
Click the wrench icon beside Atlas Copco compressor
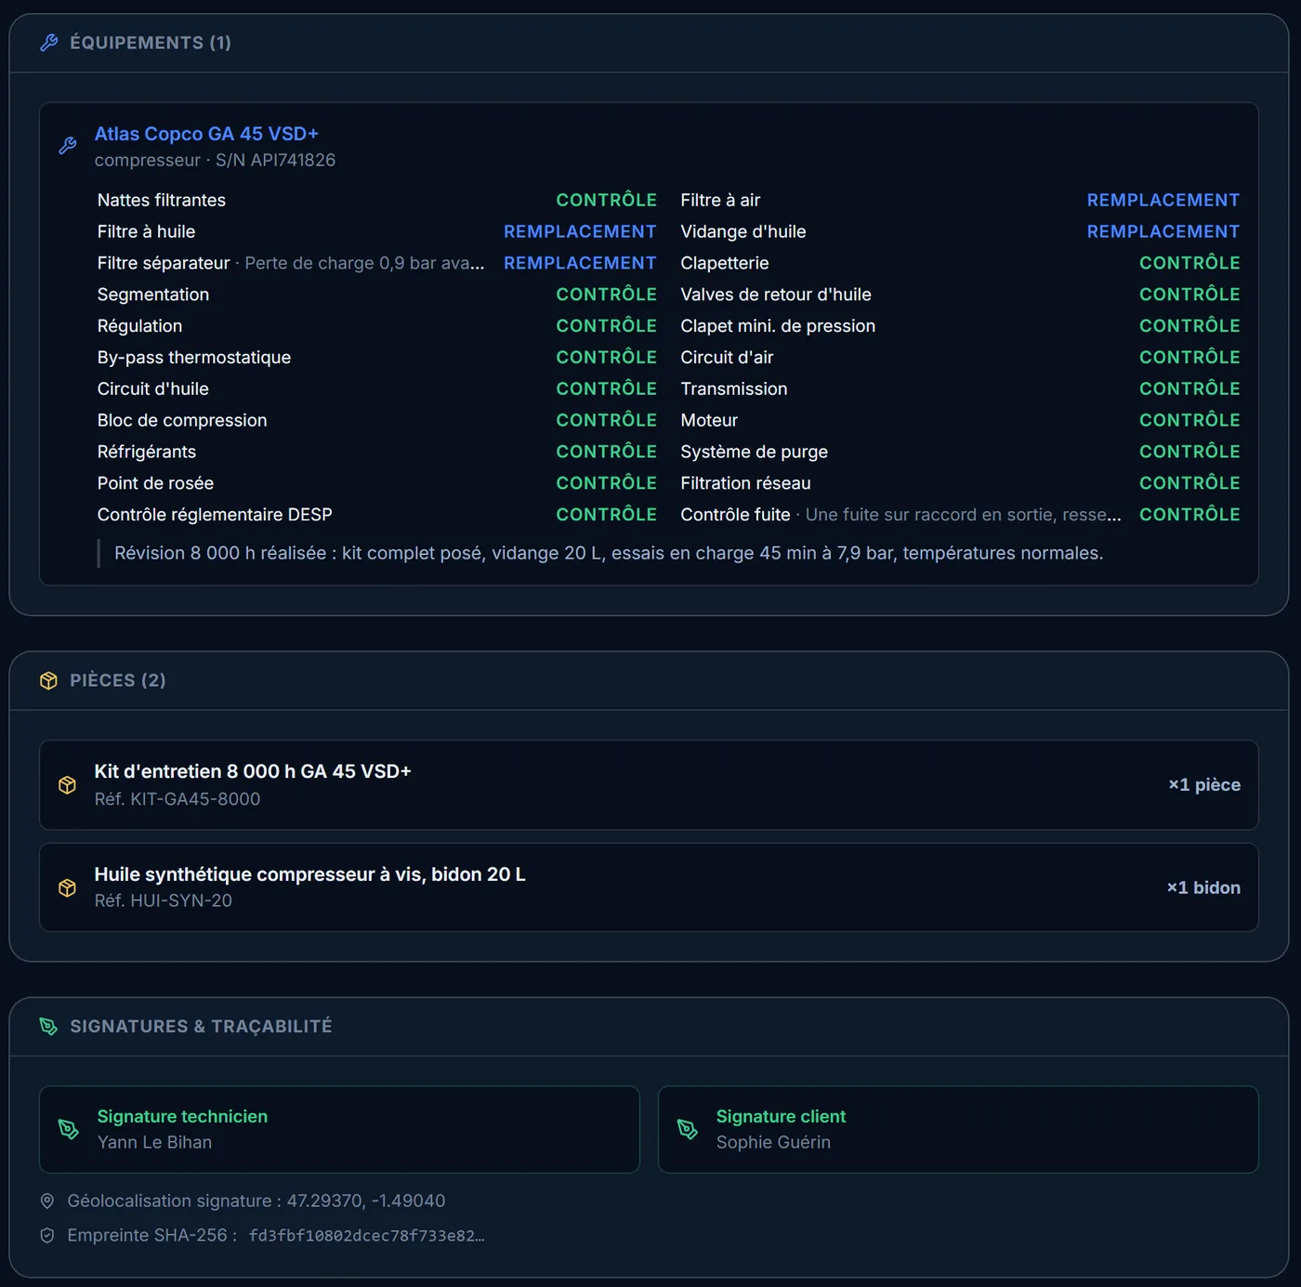[68, 146]
